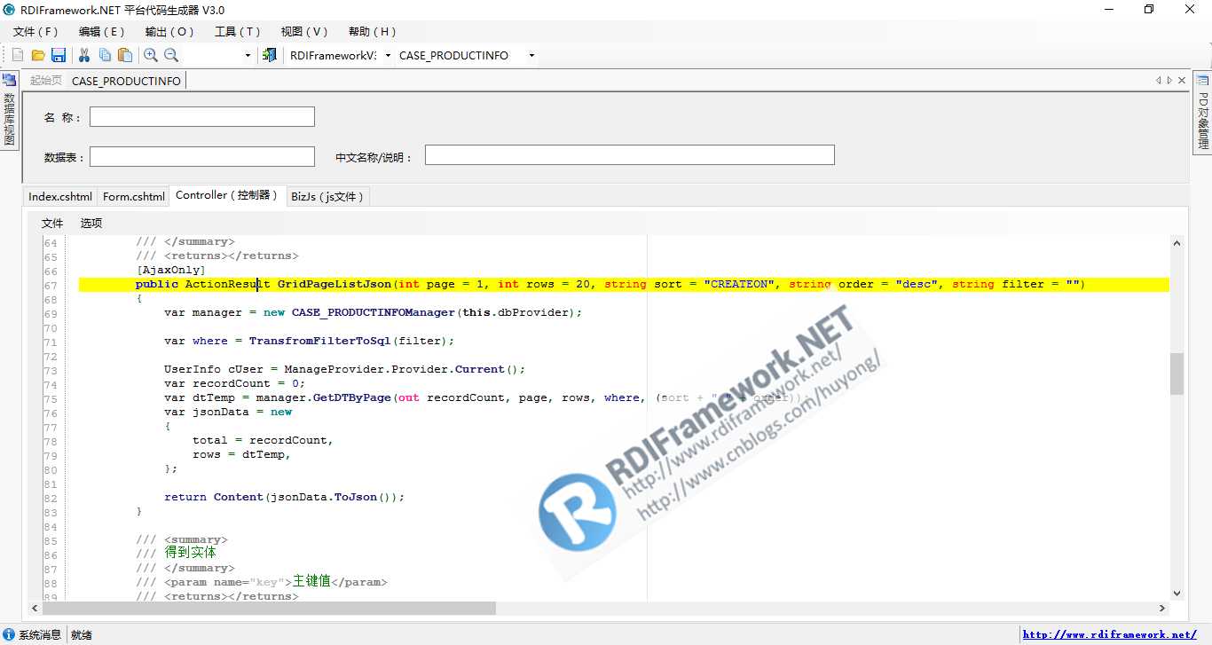This screenshot has height=645, width=1212.
Task: Save using the floppy disk icon
Action: pos(59,55)
